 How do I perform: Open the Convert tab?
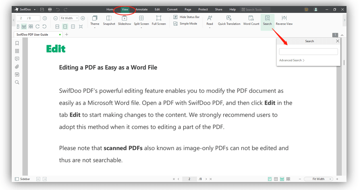click(172, 9)
